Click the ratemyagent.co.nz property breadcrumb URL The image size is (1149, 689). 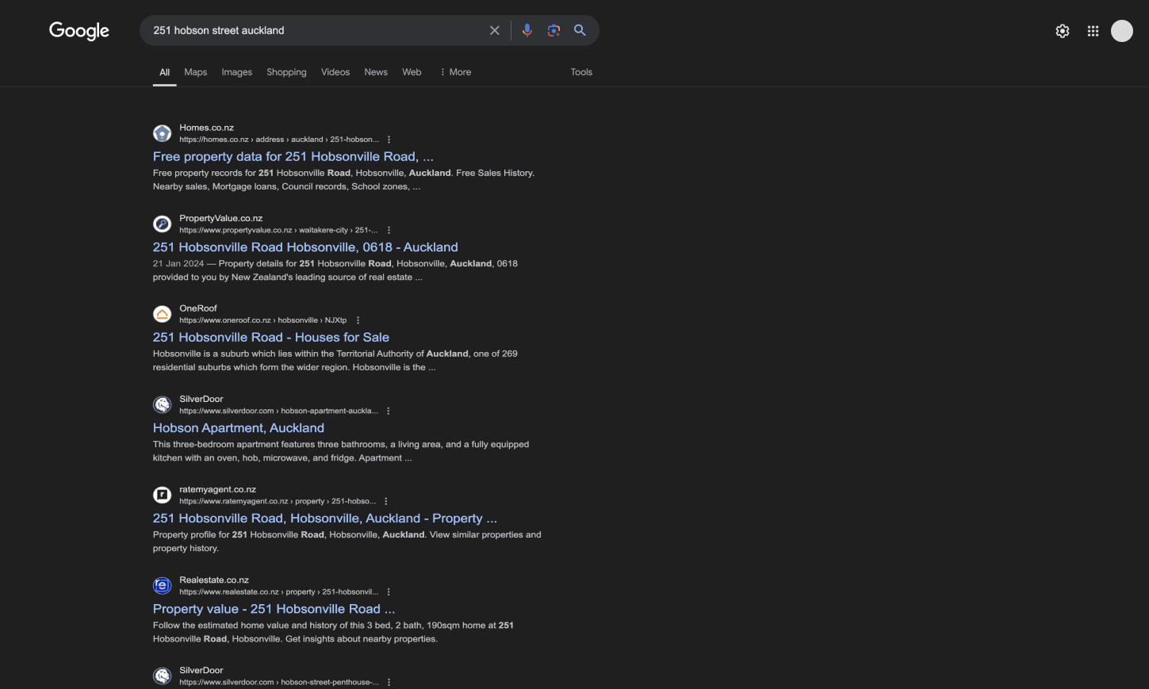pos(278,501)
